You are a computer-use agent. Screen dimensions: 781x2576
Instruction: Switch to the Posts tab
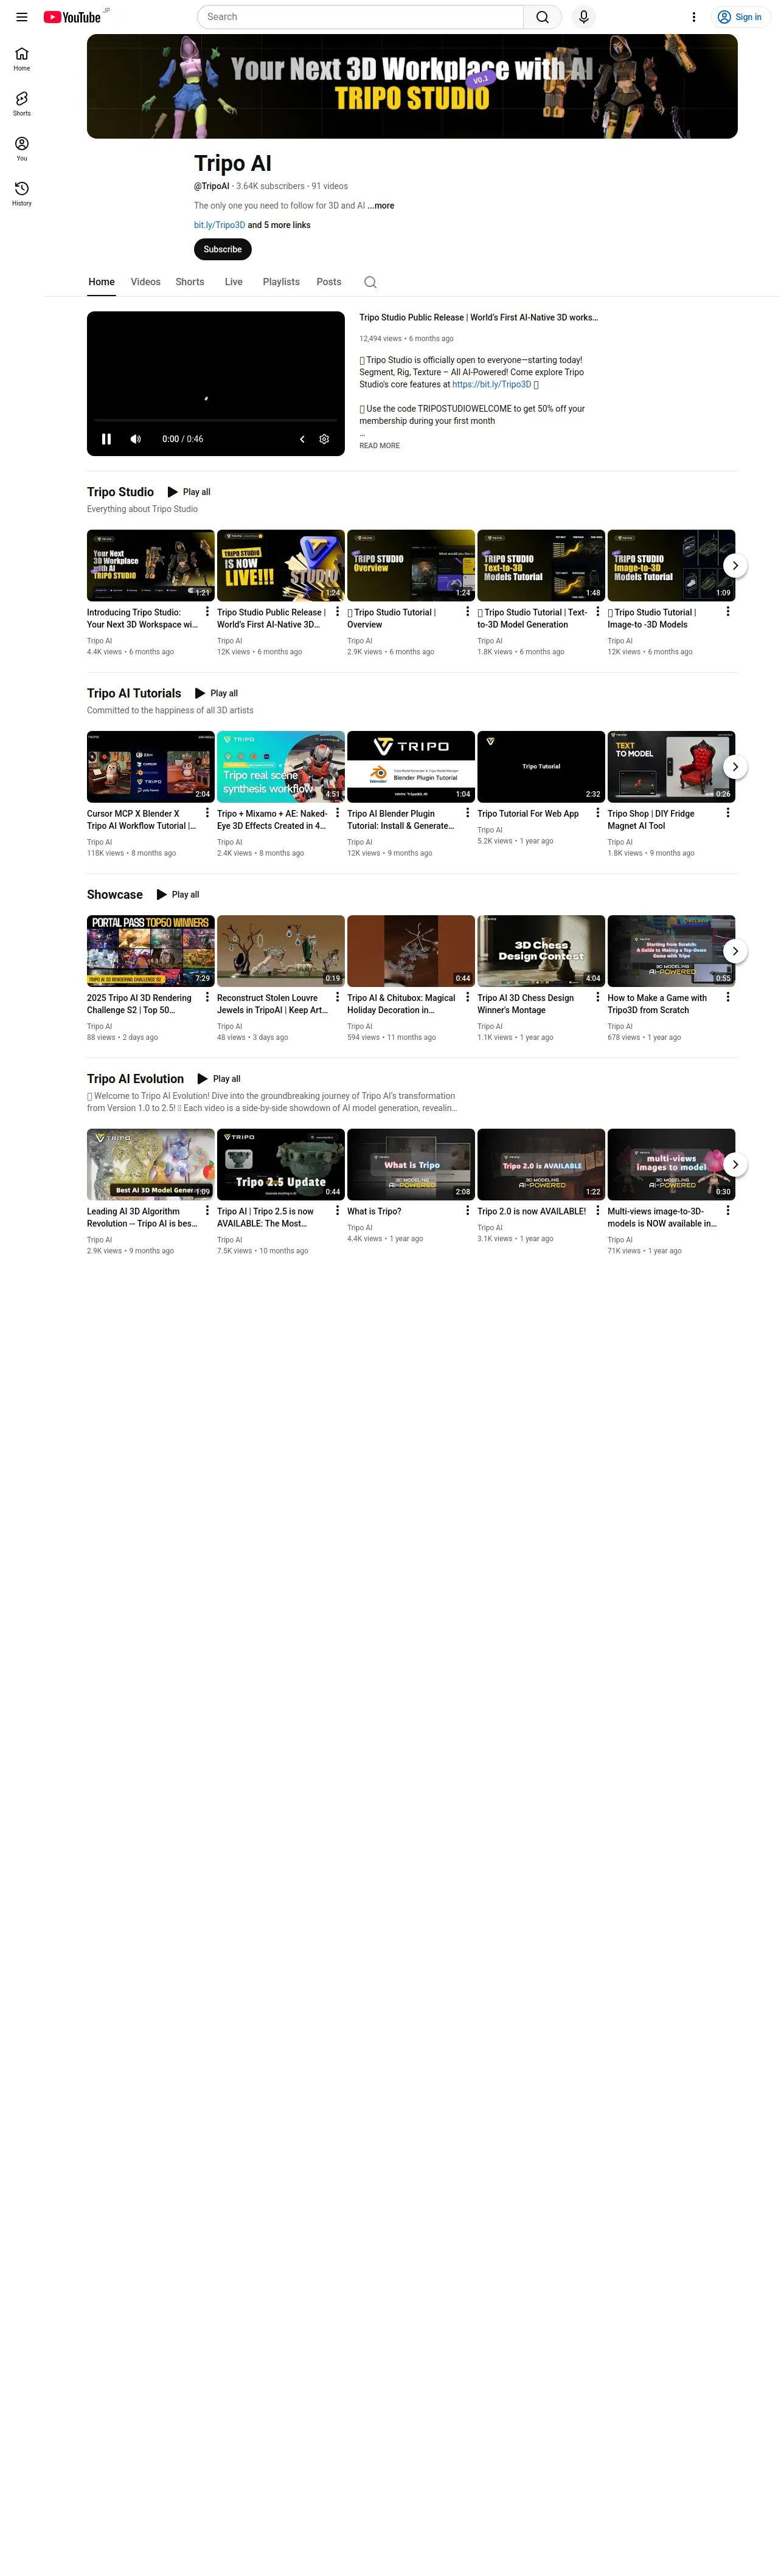(x=329, y=282)
